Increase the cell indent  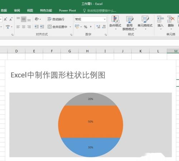(x=42, y=27)
